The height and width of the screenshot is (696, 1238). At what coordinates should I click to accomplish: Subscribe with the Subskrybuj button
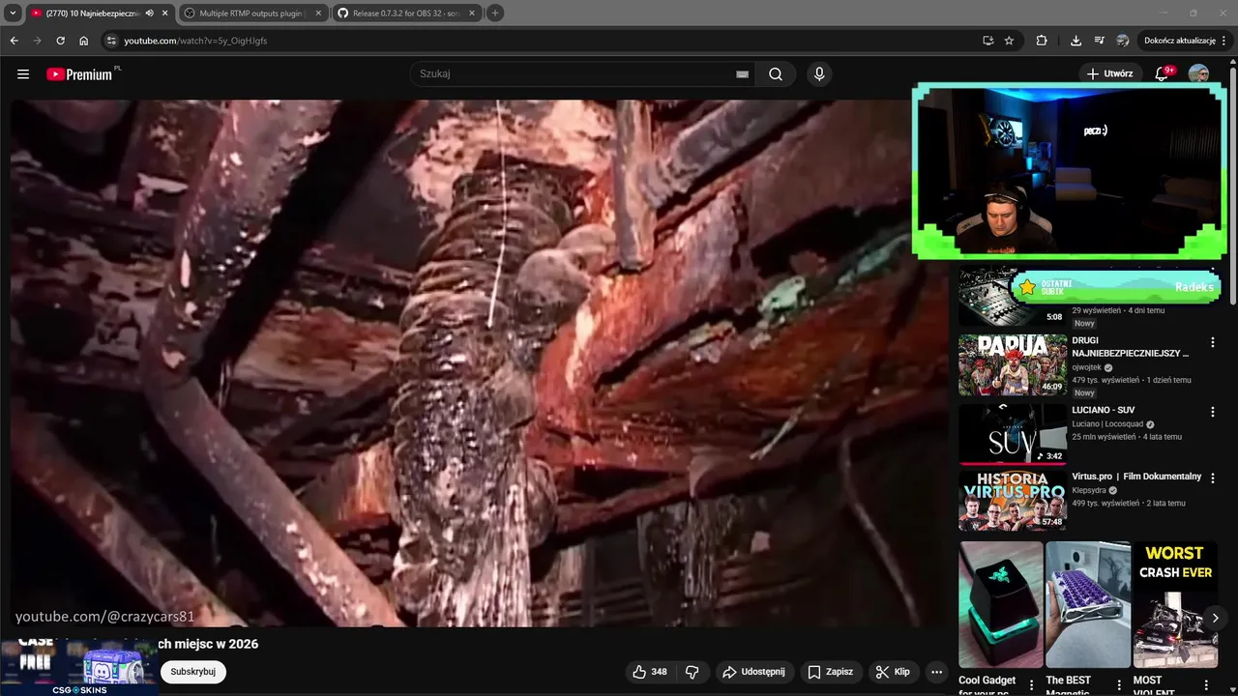192,672
